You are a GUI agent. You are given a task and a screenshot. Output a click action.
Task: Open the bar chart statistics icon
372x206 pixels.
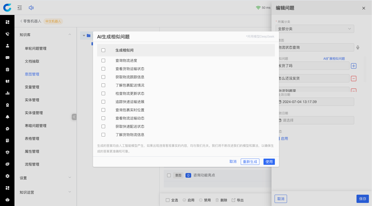tap(7, 93)
